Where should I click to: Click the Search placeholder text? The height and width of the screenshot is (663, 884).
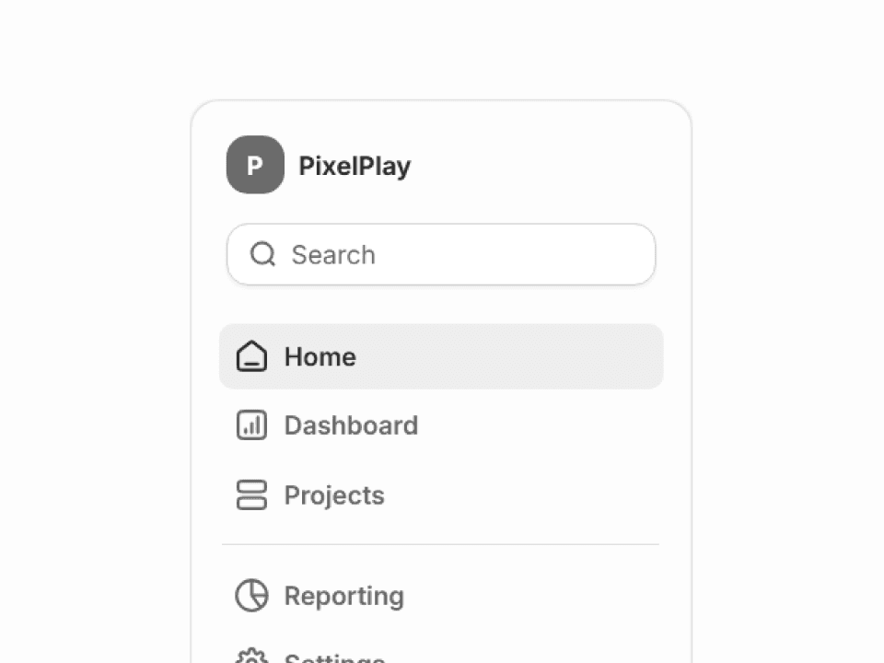coord(333,254)
